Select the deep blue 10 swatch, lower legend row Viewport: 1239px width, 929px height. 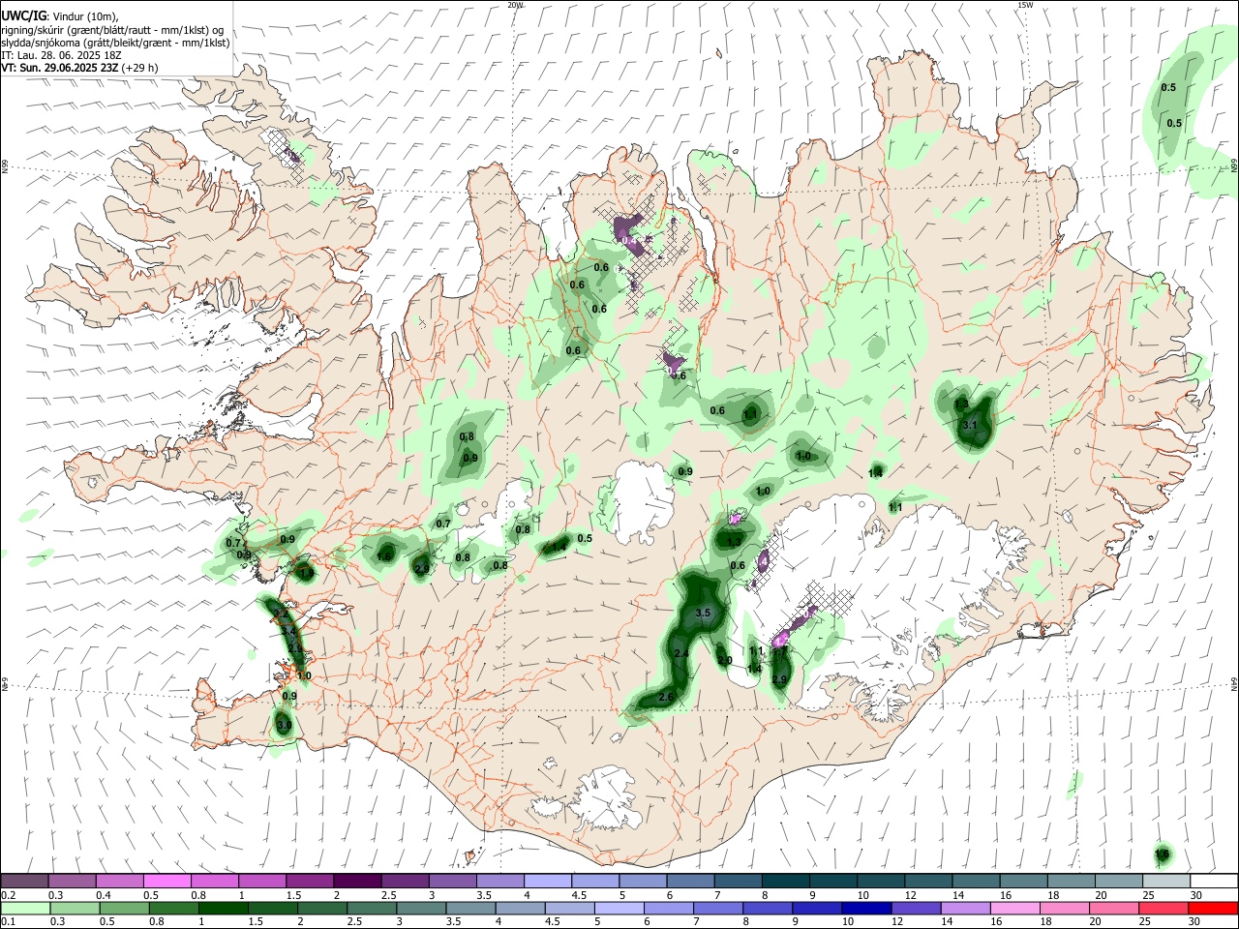pos(865,908)
